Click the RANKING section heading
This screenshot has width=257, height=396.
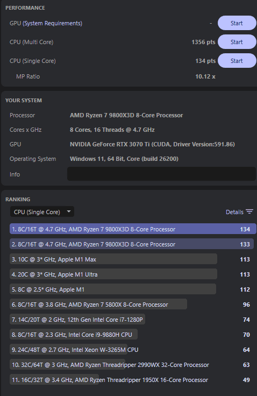click(x=18, y=199)
